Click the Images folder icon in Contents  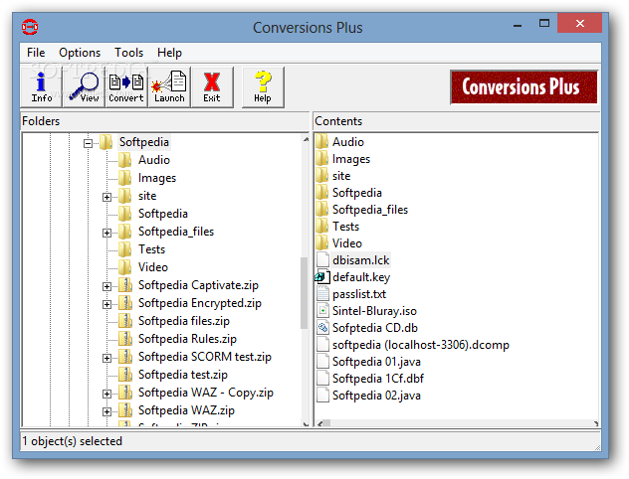[x=322, y=159]
